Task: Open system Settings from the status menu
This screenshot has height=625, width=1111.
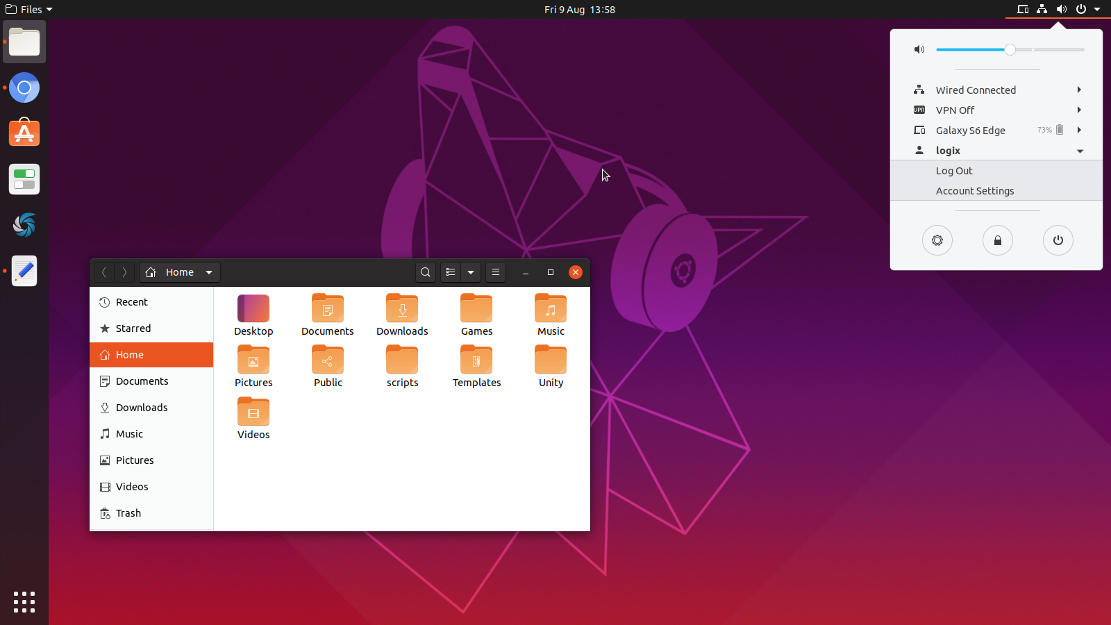Action: [937, 240]
